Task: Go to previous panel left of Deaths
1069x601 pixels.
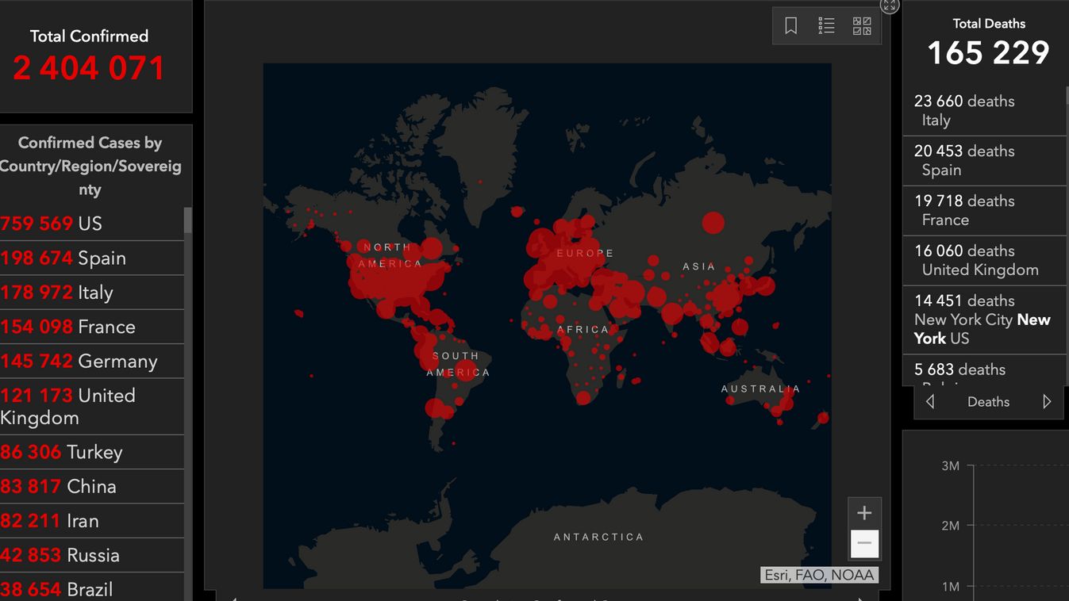Action: (x=930, y=402)
